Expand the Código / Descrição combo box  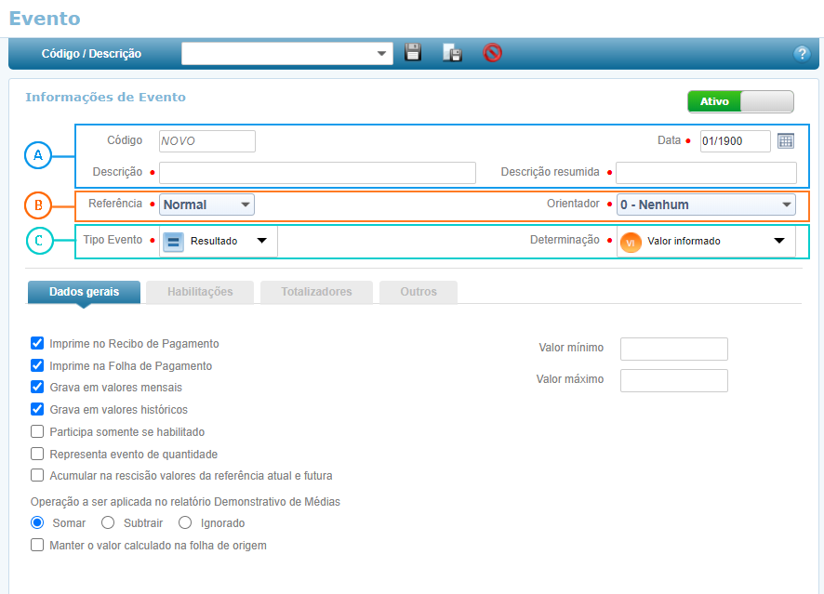(x=382, y=54)
